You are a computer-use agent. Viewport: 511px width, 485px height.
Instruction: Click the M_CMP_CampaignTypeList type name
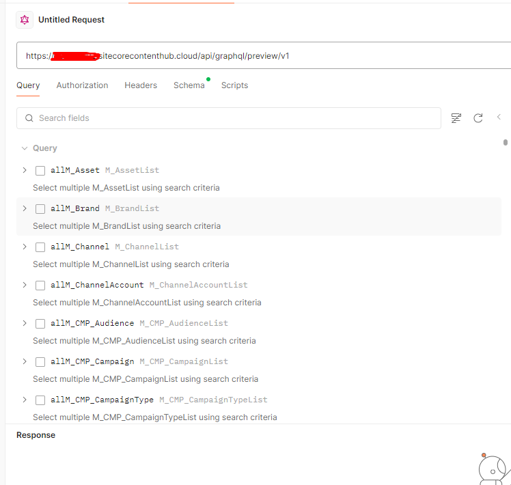click(213, 400)
